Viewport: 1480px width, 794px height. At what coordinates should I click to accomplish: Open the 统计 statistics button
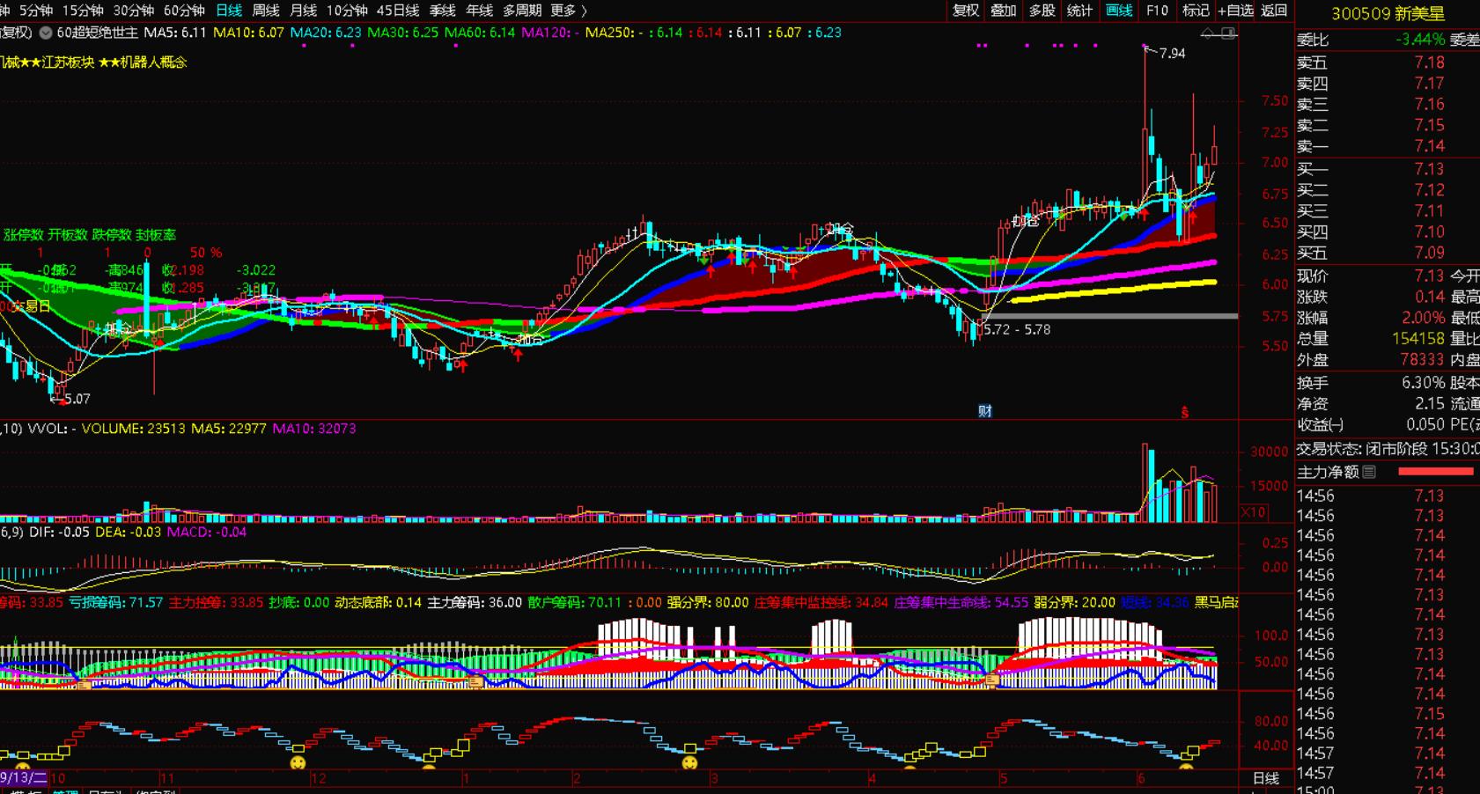click(1079, 11)
